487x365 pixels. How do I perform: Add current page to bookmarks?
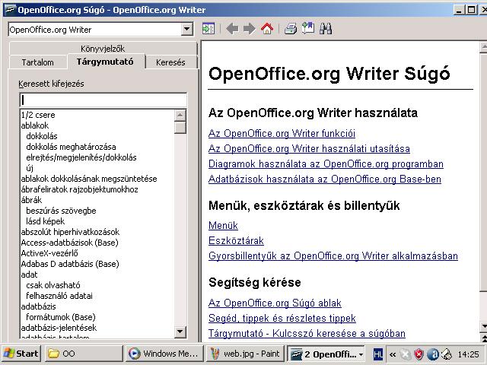[x=307, y=29]
